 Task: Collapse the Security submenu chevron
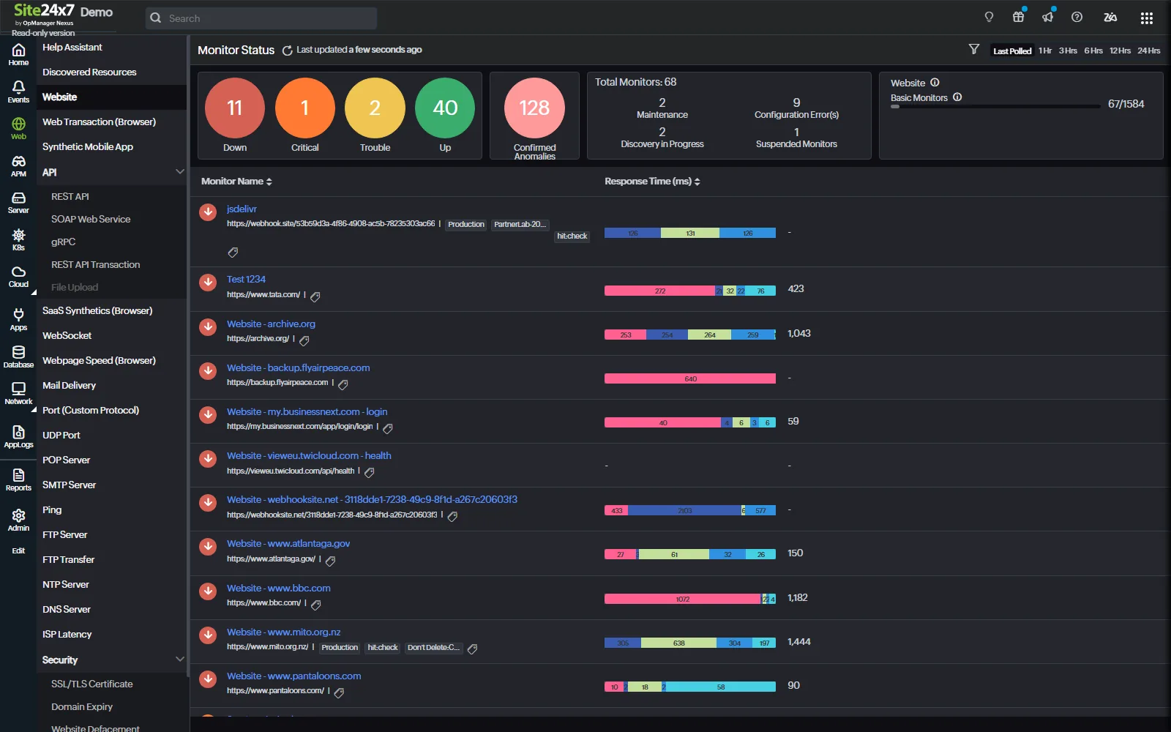[x=179, y=660]
